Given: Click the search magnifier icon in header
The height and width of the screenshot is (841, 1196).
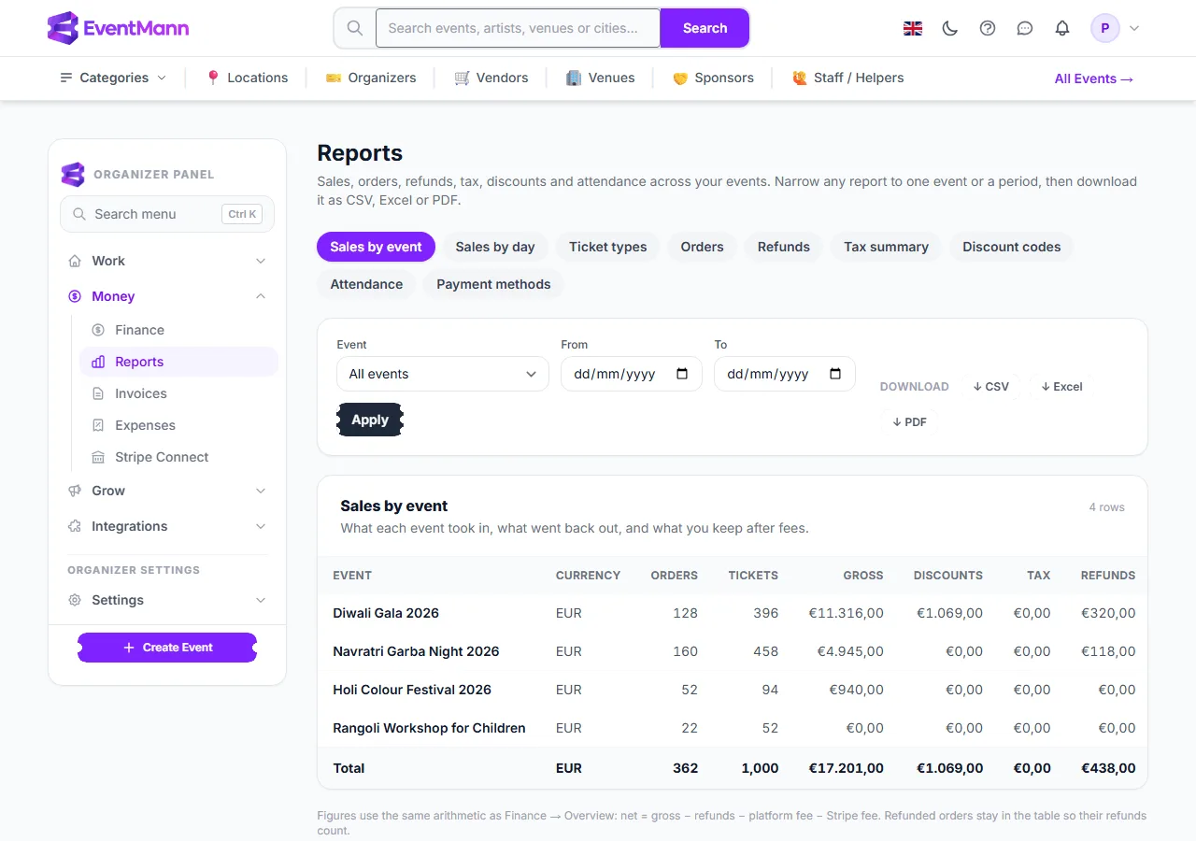Looking at the screenshot, I should pos(355,28).
